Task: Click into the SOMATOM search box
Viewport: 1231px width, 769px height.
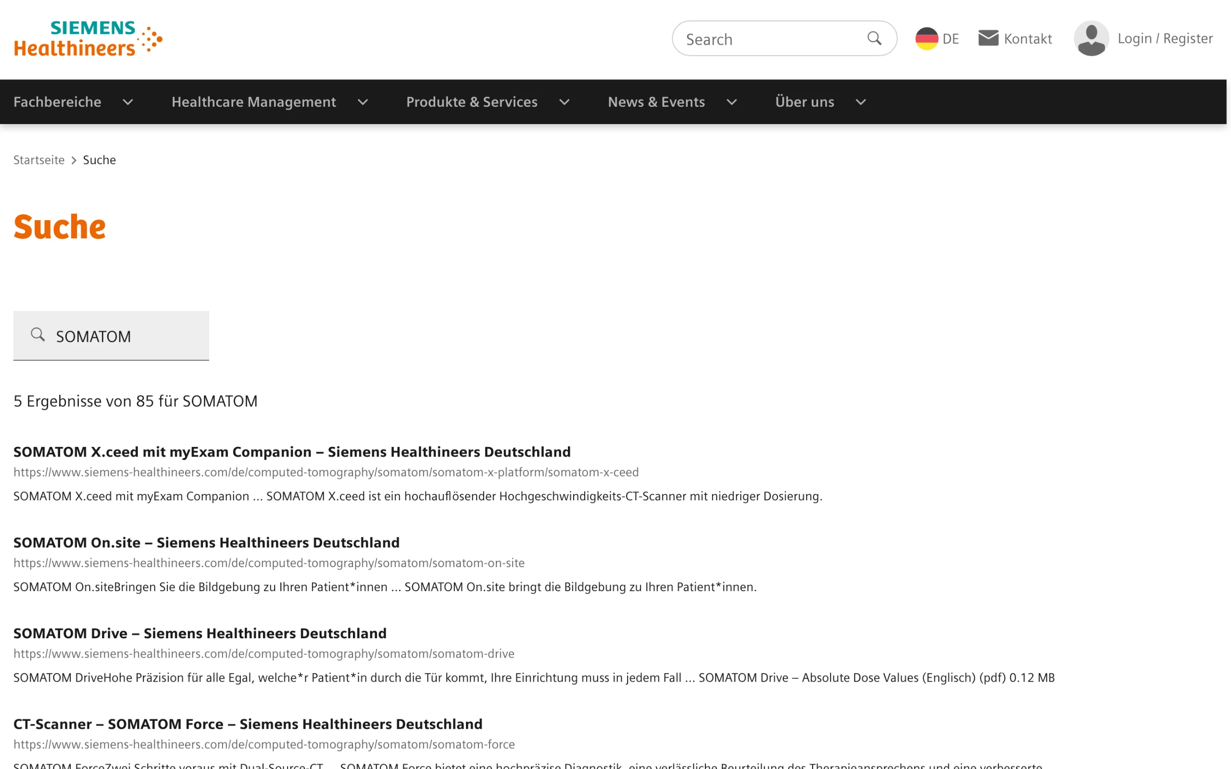Action: [x=111, y=335]
